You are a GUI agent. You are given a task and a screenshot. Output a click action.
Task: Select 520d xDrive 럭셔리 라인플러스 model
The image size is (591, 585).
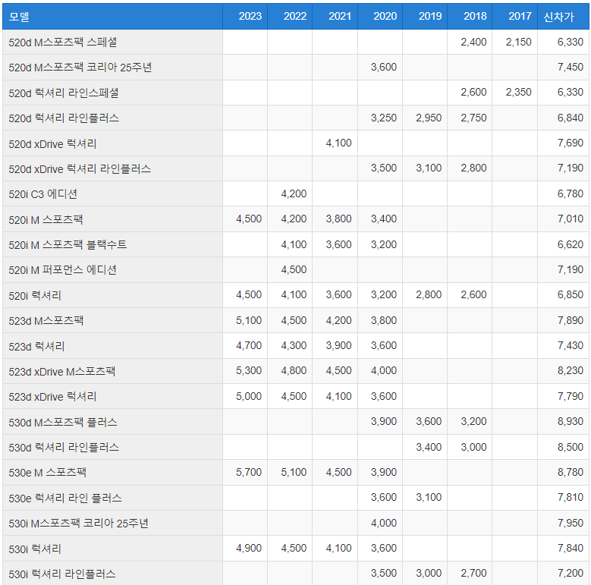click(80, 169)
